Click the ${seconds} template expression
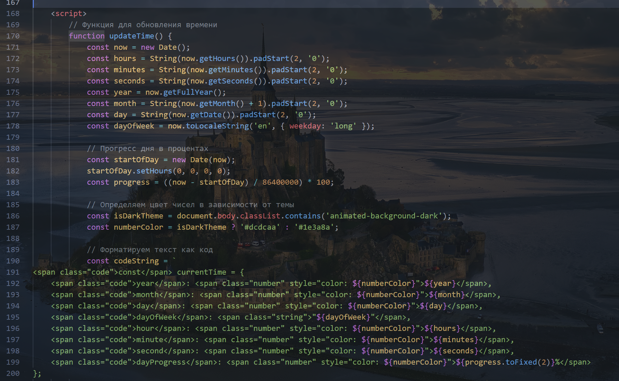The image size is (619, 381). tap(456, 351)
